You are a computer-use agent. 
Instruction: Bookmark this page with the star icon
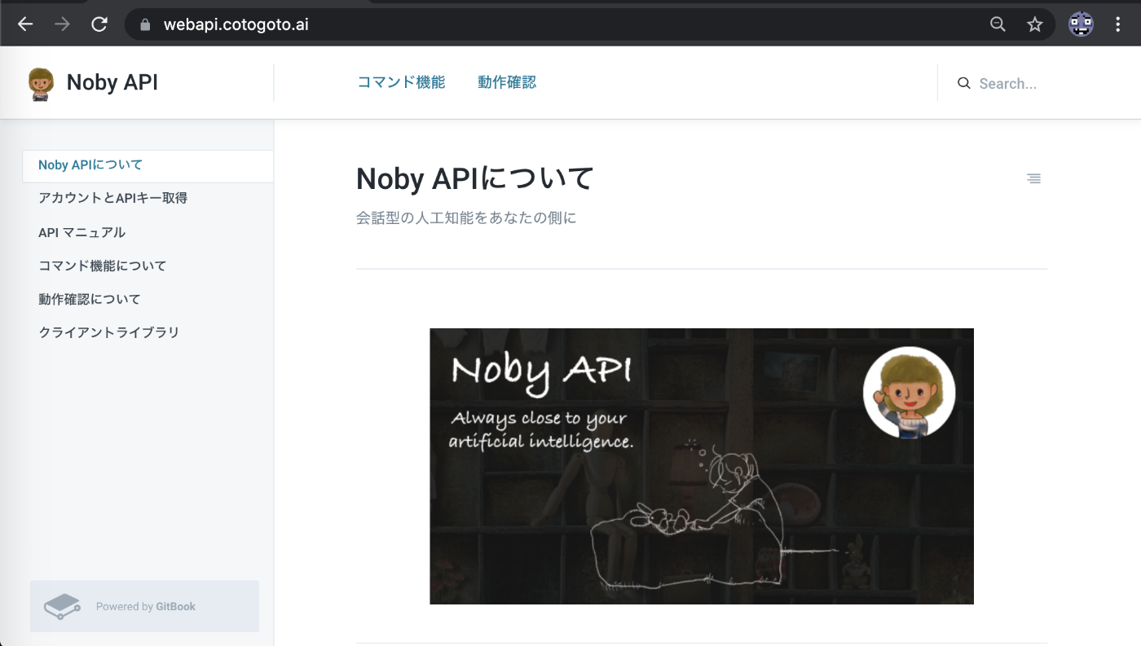coord(1035,24)
